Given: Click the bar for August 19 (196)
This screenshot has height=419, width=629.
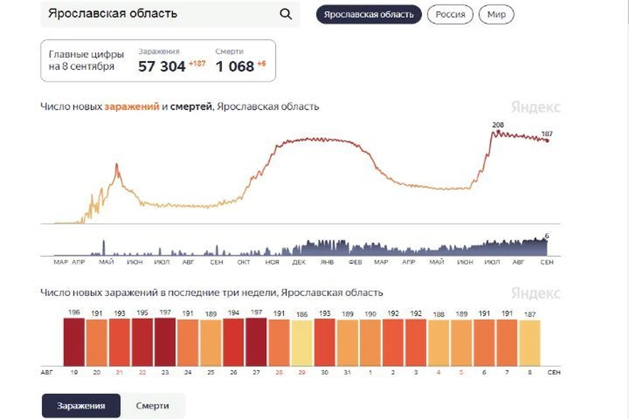Looking at the screenshot, I should [x=74, y=342].
